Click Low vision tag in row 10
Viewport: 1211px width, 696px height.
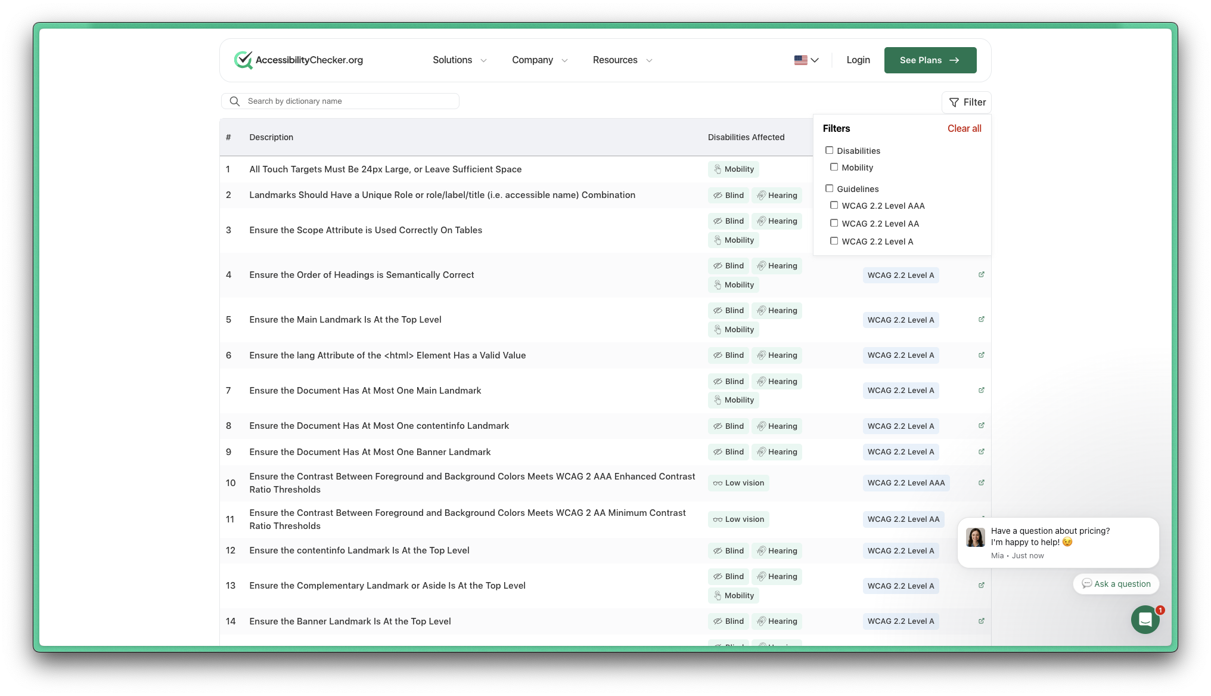coord(738,483)
